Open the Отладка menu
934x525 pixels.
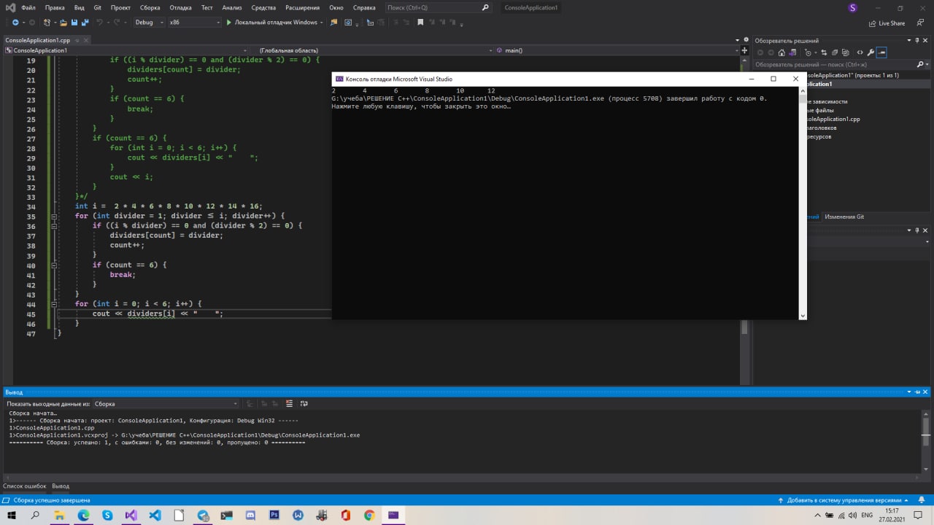(x=180, y=7)
